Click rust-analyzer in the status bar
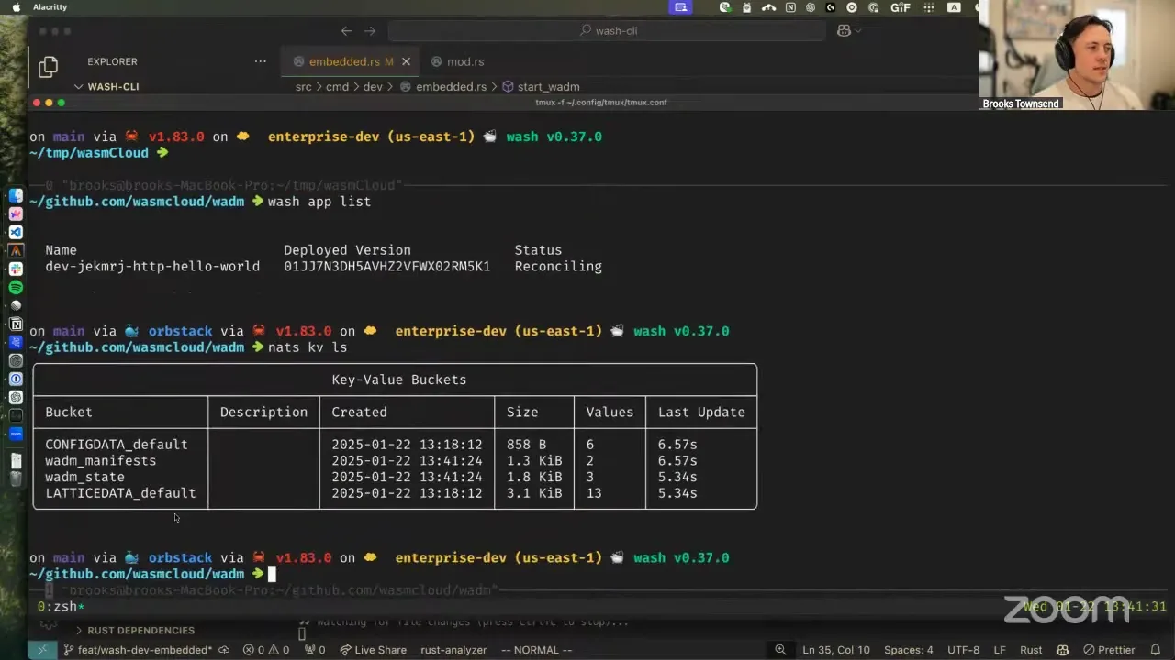 (x=453, y=650)
